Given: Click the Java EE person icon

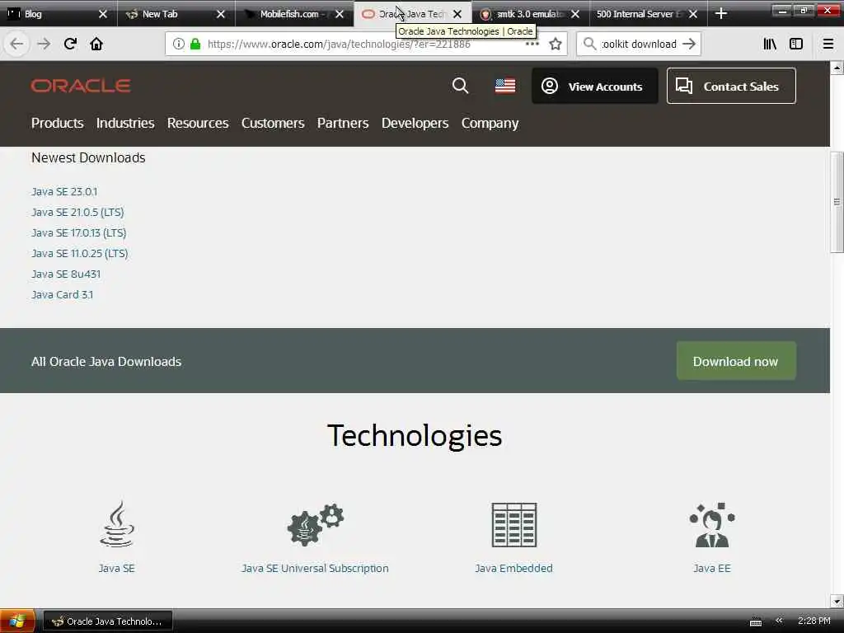Looking at the screenshot, I should click(712, 525).
